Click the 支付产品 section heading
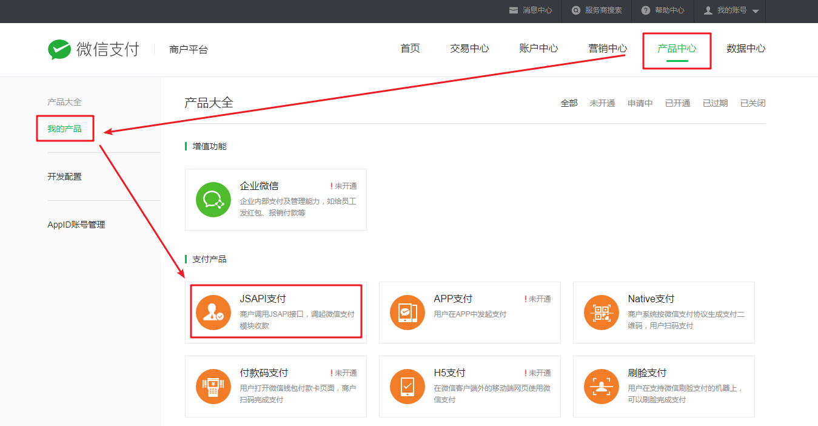Viewport: 818px width, 426px height. pos(209,259)
